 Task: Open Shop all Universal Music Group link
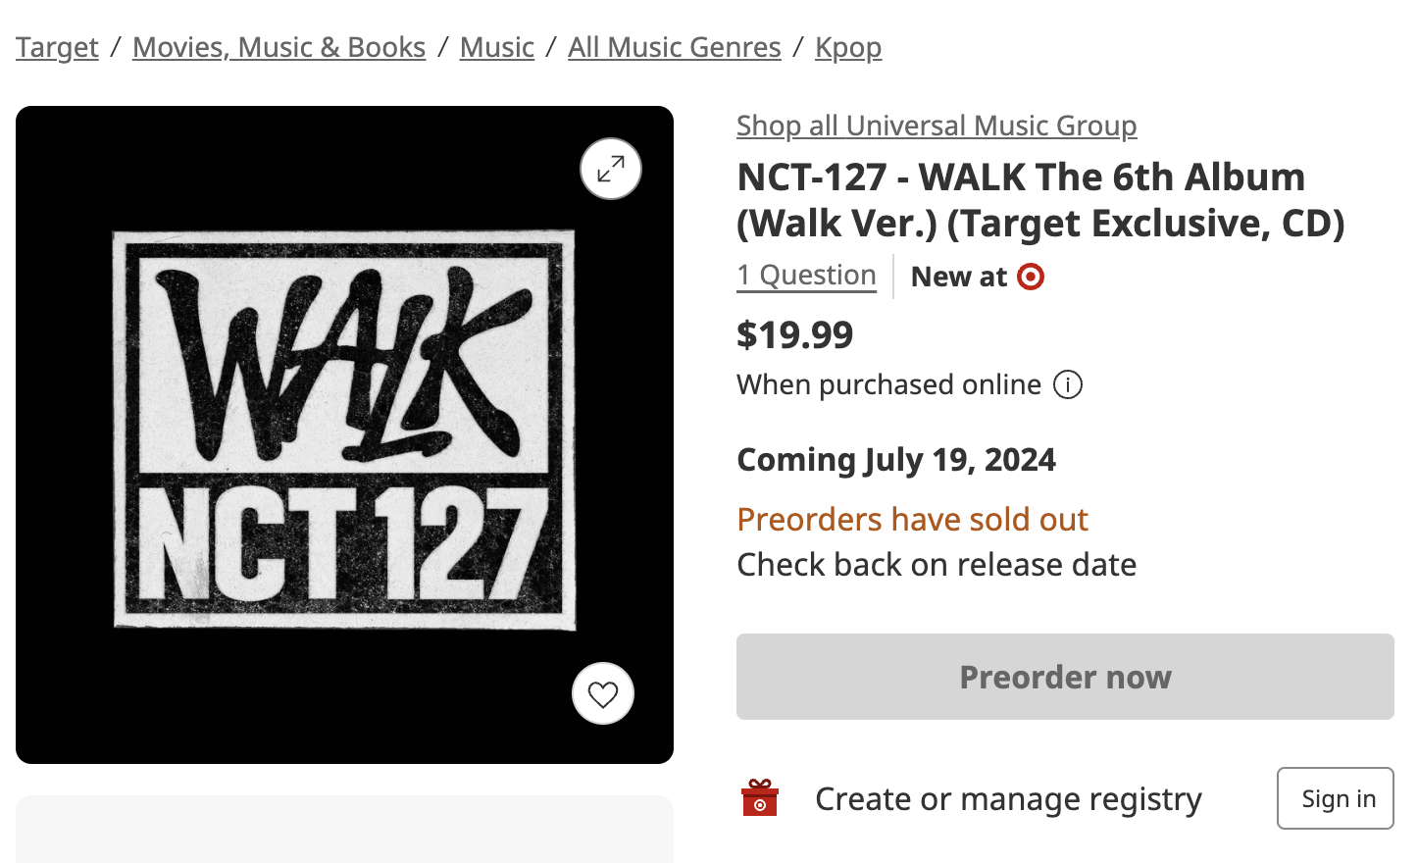(x=937, y=126)
